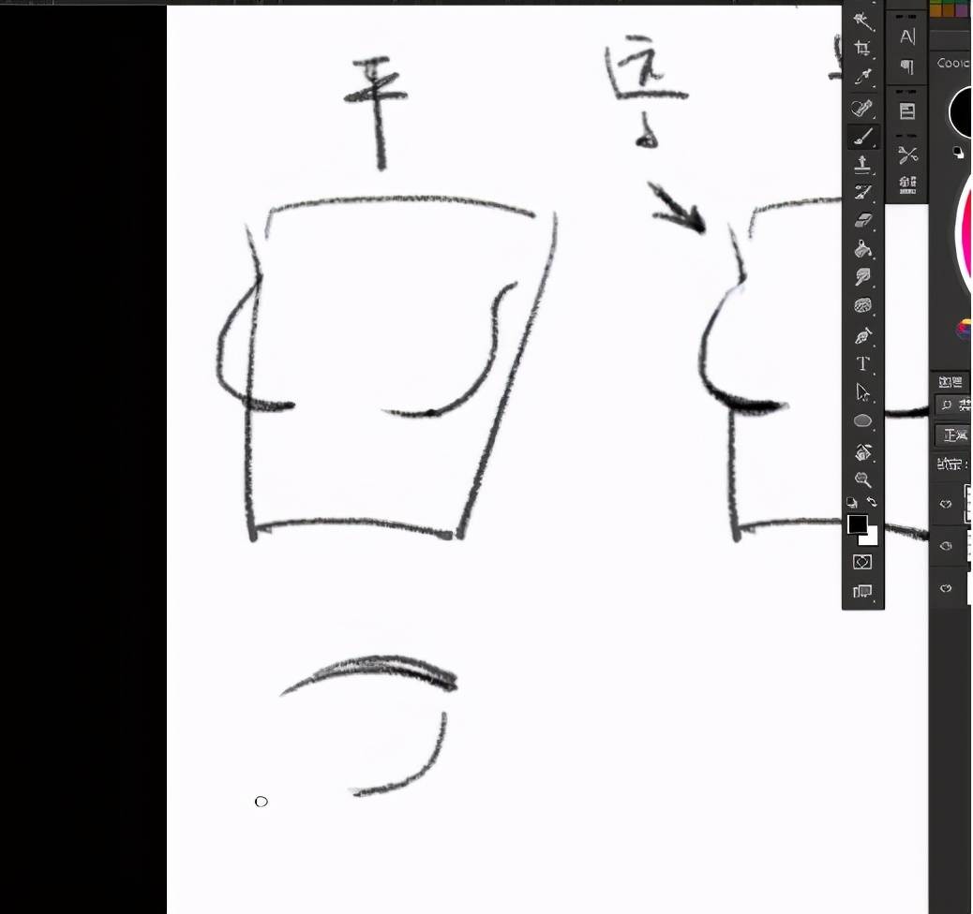Open the Paragraph panel button
This screenshot has height=914, width=973.
pyautogui.click(x=907, y=66)
